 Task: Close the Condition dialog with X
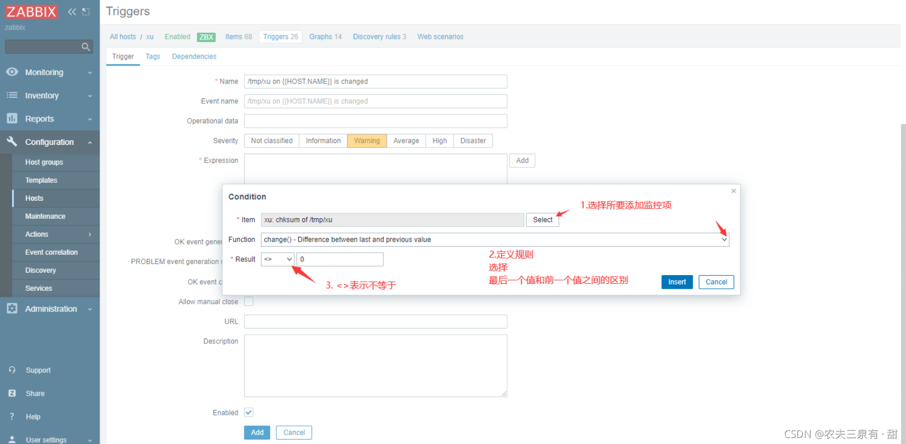point(734,191)
